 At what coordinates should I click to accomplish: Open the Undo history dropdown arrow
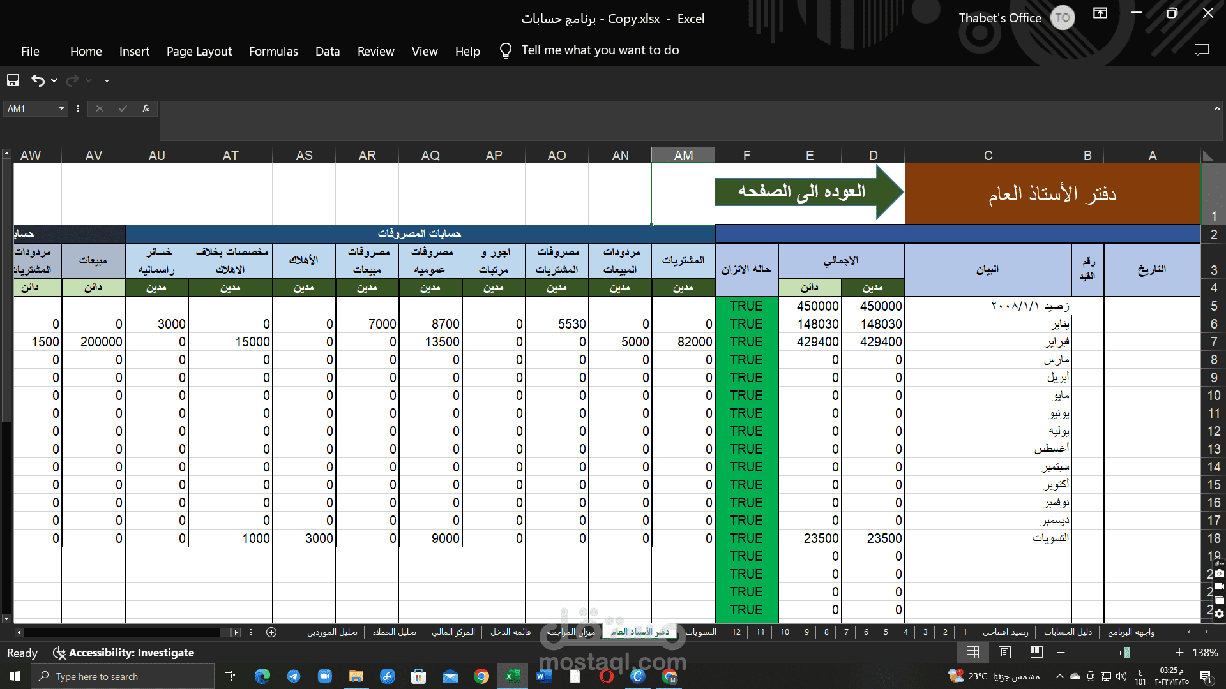click(x=54, y=80)
